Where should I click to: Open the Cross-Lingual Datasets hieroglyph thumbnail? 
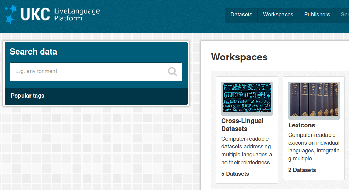(247, 98)
